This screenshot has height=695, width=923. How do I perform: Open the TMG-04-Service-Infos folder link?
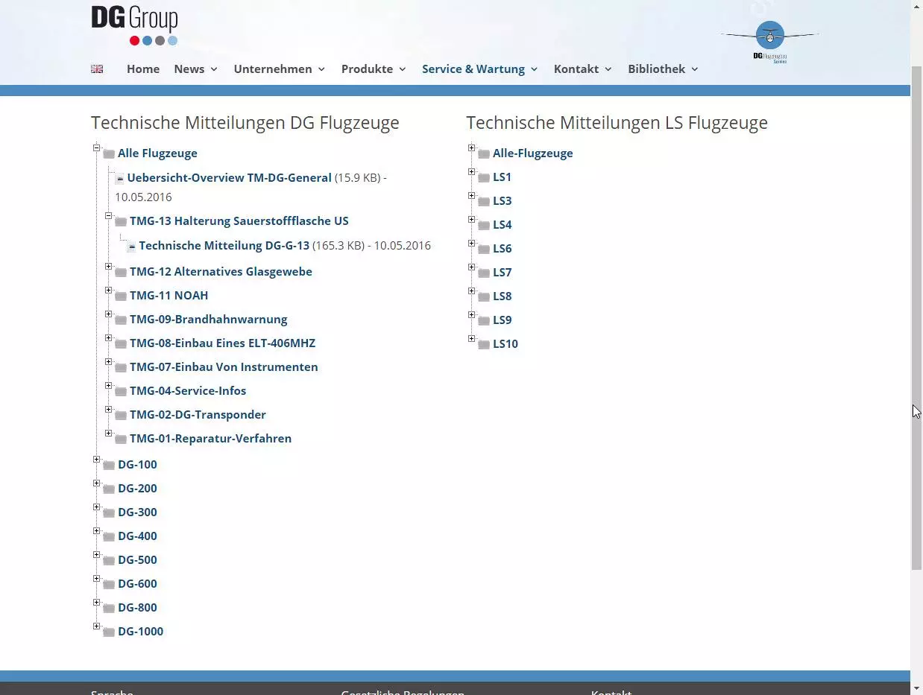point(188,390)
